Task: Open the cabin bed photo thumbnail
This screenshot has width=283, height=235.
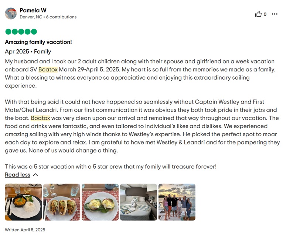Action: point(139,202)
